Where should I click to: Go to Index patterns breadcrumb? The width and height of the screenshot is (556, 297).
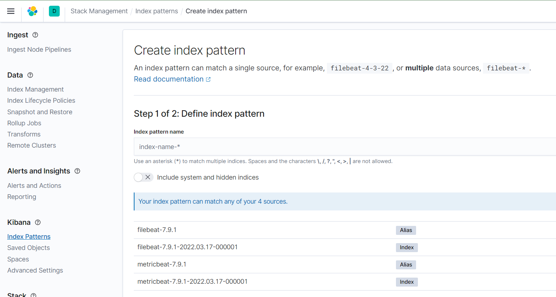[156, 11]
